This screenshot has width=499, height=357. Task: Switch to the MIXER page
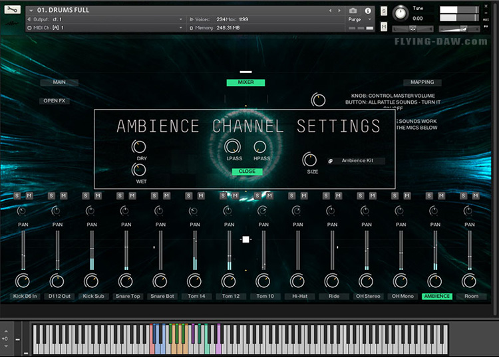(x=246, y=82)
